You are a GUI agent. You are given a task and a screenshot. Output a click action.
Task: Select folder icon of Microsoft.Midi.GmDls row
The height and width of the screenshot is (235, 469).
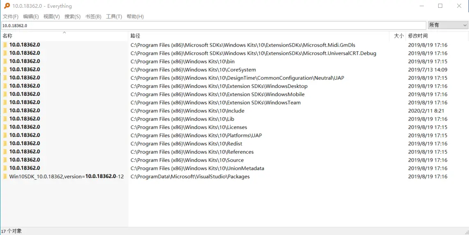[5, 45]
